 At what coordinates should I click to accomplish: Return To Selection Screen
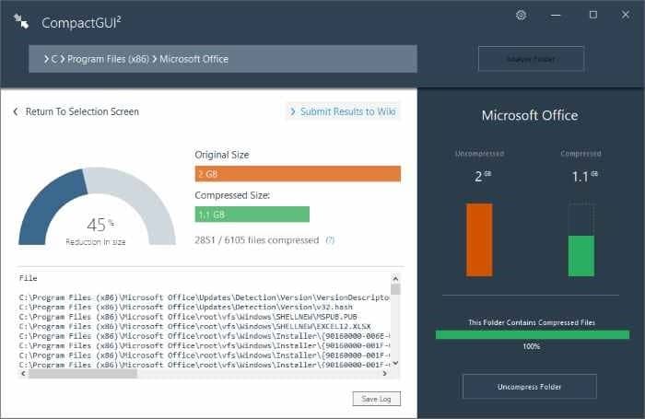click(82, 111)
